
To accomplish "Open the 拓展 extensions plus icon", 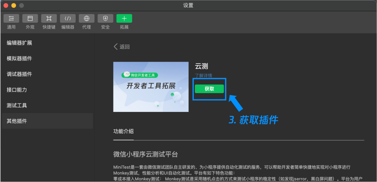I will coord(124,18).
